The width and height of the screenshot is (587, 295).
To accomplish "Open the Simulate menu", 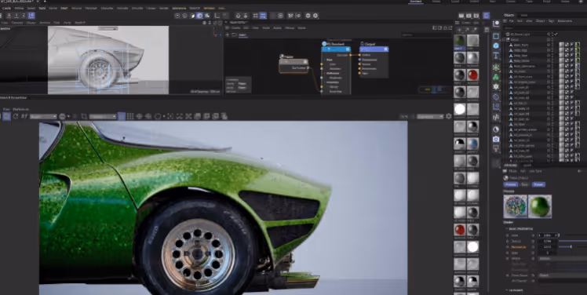I will click(x=137, y=8).
